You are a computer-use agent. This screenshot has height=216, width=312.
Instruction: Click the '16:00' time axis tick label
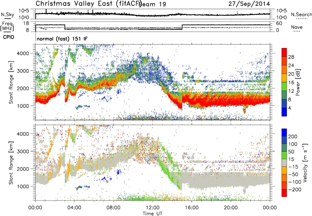tap(191, 207)
